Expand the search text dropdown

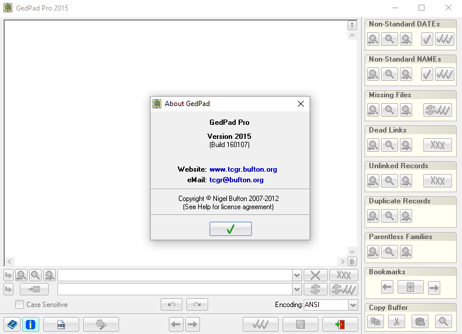(x=297, y=275)
